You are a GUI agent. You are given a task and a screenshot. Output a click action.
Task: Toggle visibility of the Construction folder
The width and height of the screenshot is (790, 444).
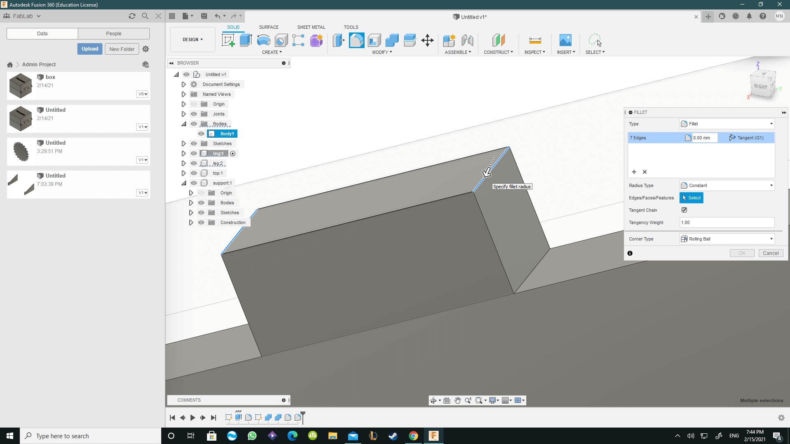(x=201, y=222)
